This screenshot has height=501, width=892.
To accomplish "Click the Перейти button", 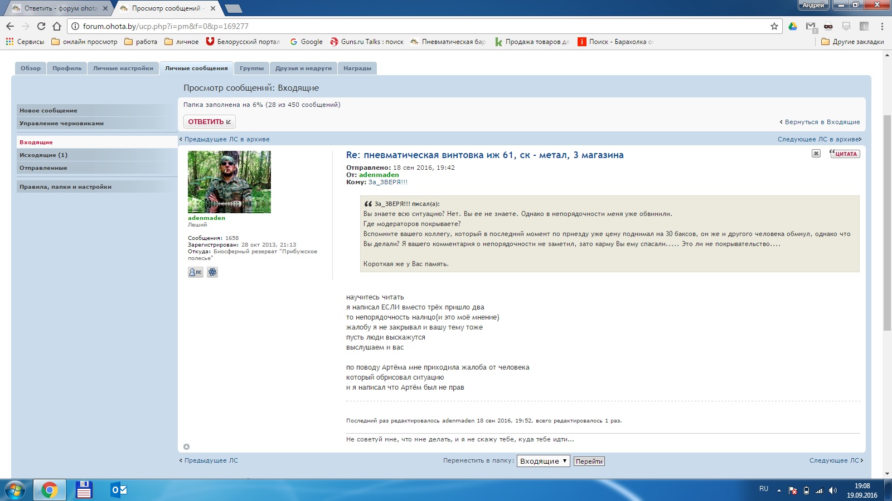I will (x=589, y=461).
